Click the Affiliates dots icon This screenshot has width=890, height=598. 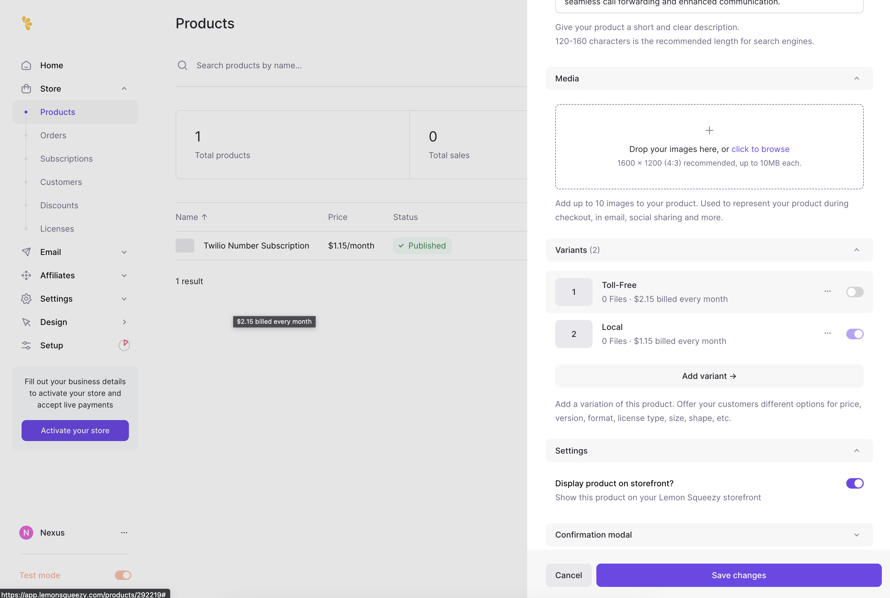coord(26,275)
